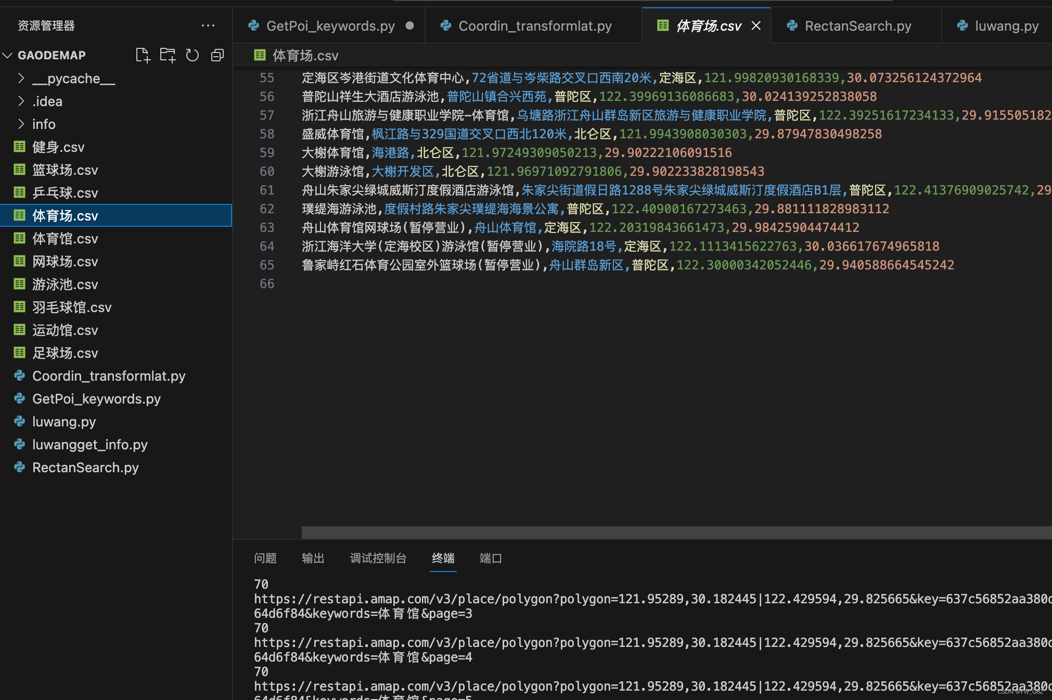Open luwang.py file tab
This screenshot has width=1052, height=700.
point(996,25)
